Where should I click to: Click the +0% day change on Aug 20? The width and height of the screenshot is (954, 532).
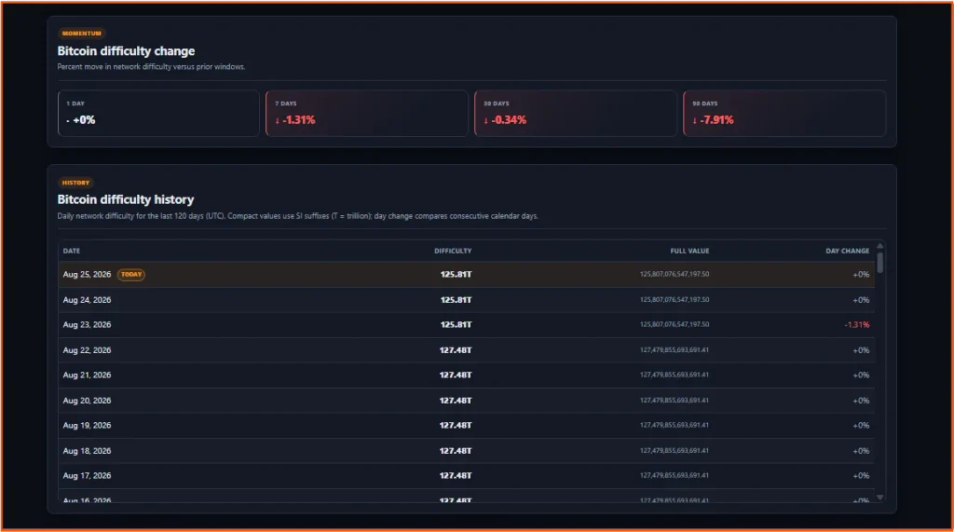point(861,402)
